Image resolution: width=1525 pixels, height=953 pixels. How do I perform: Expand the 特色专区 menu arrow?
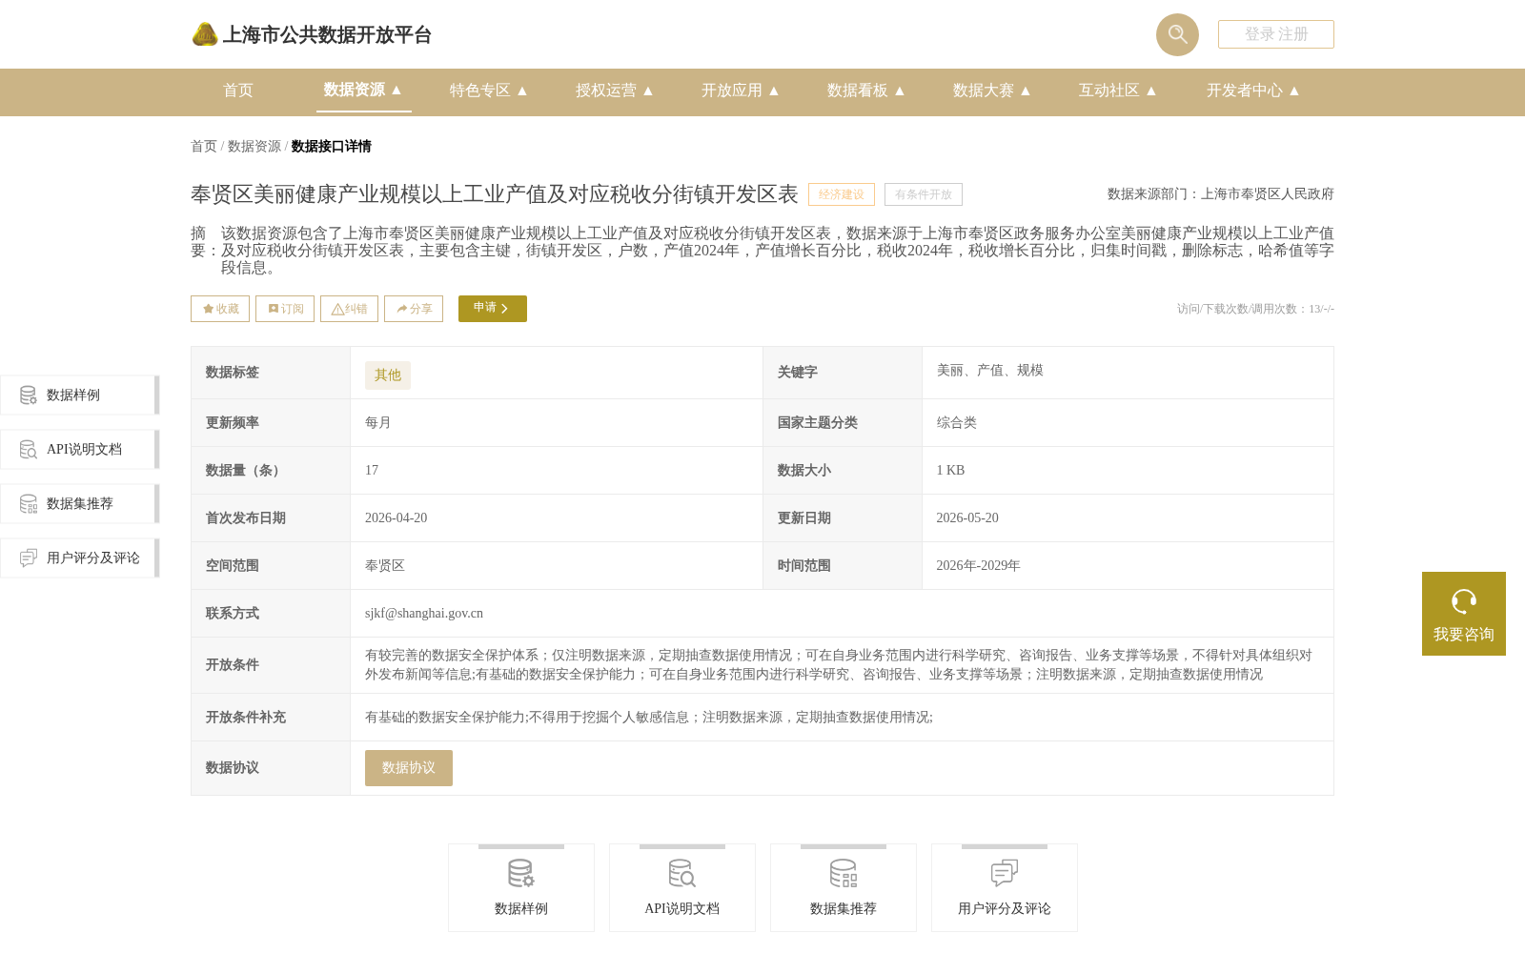tap(522, 91)
